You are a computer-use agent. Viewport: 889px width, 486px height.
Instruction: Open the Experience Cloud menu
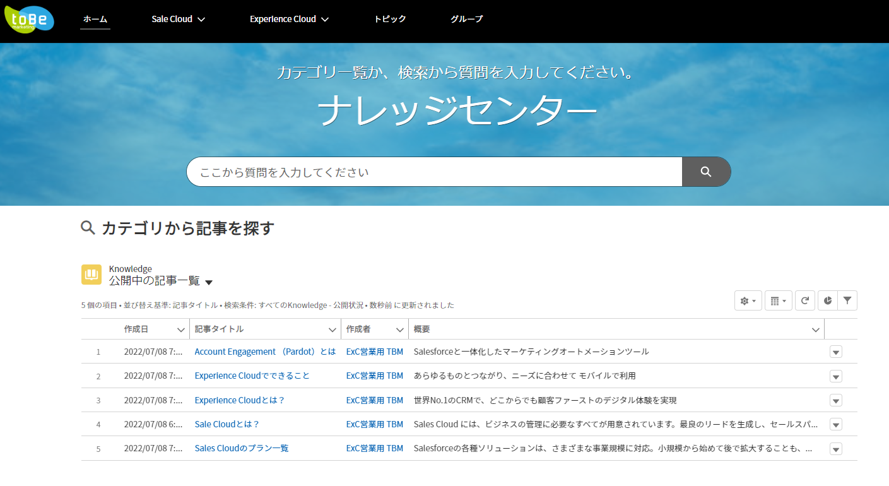coord(290,19)
